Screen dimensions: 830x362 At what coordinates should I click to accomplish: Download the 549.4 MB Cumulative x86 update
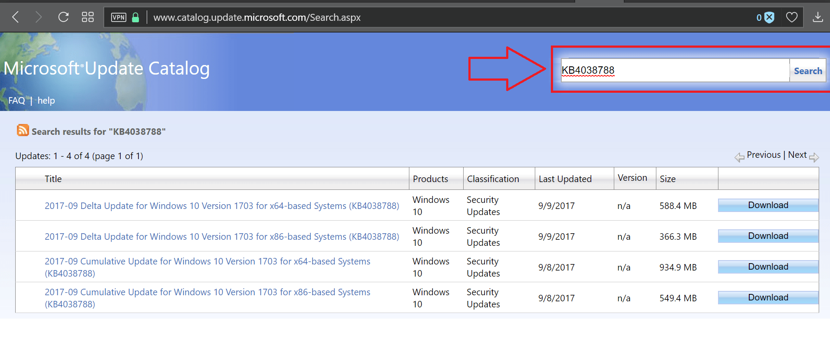click(768, 297)
